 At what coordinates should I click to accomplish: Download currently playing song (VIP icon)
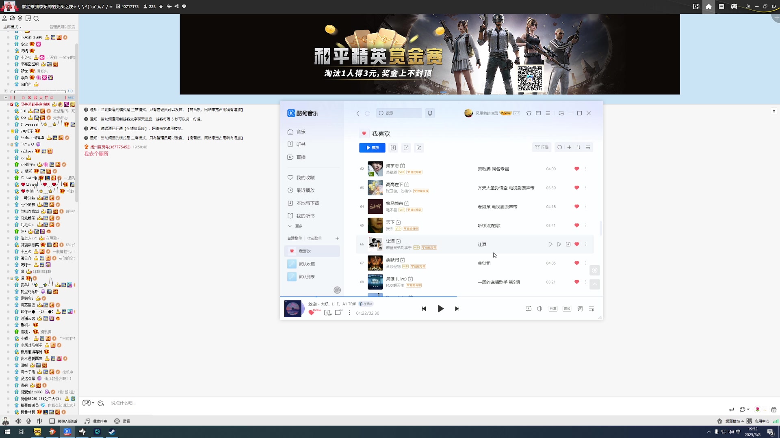pos(328,313)
